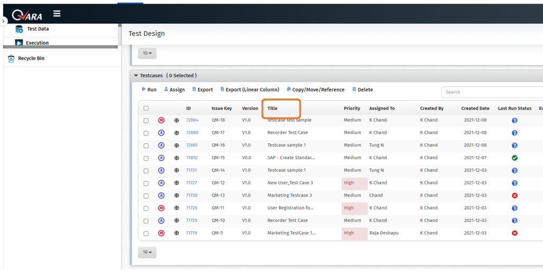Click the Run play icon
Image resolution: width=543 pixels, height=274 pixels.
(x=144, y=89)
